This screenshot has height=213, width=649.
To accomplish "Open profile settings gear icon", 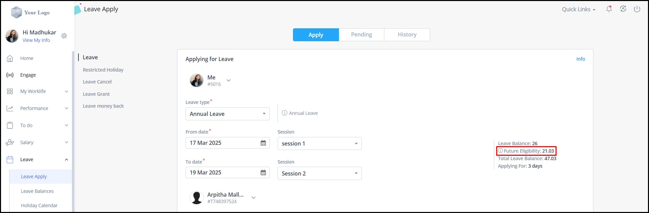I will [x=64, y=36].
